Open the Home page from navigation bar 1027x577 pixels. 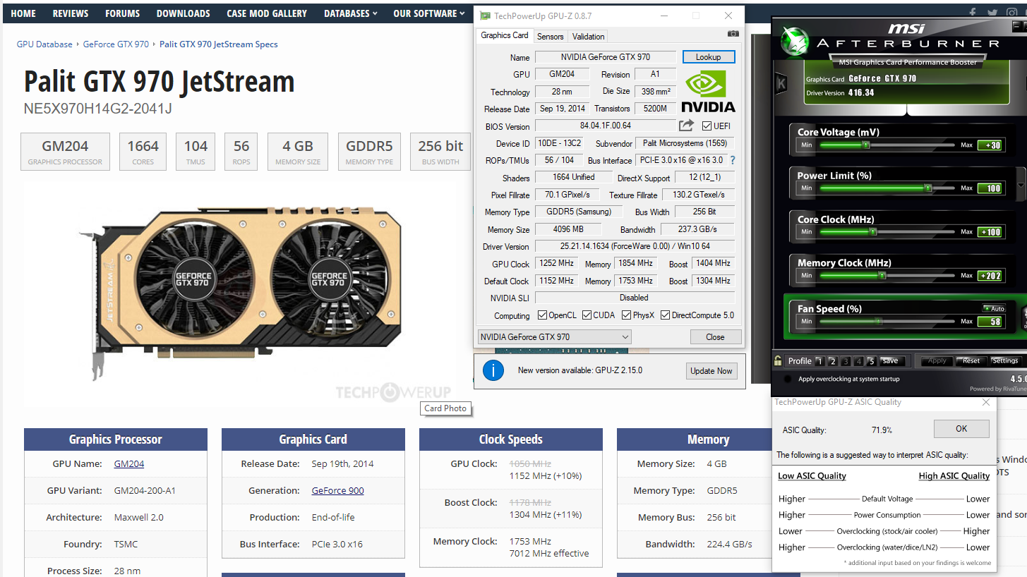click(23, 13)
